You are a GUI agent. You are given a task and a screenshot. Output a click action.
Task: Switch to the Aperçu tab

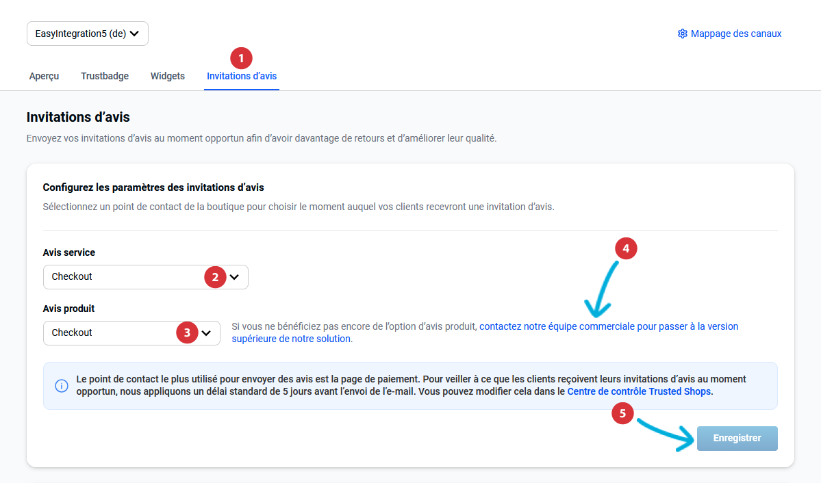(x=44, y=76)
